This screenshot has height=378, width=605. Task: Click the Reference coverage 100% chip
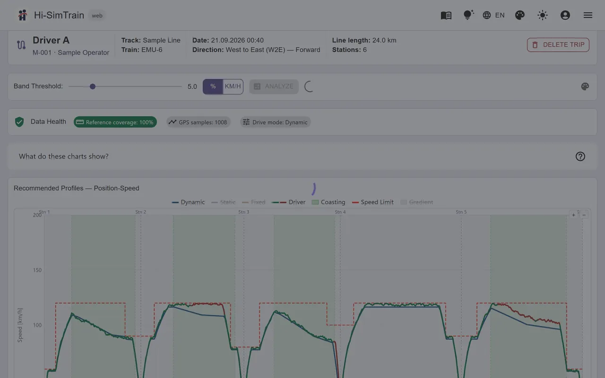(x=115, y=122)
